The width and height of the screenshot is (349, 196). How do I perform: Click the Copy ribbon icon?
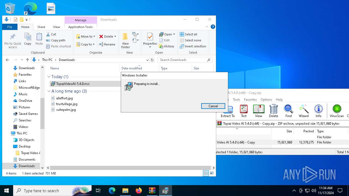pyautogui.click(x=28, y=39)
